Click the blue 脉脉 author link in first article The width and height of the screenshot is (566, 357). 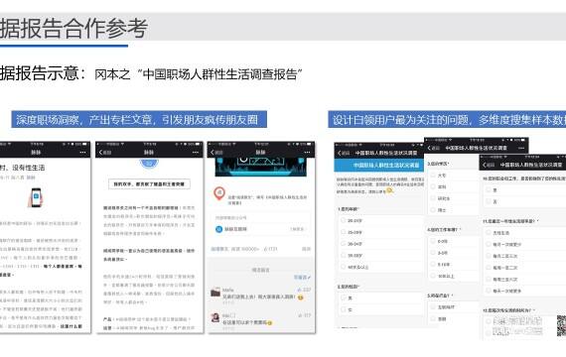(x=31, y=178)
